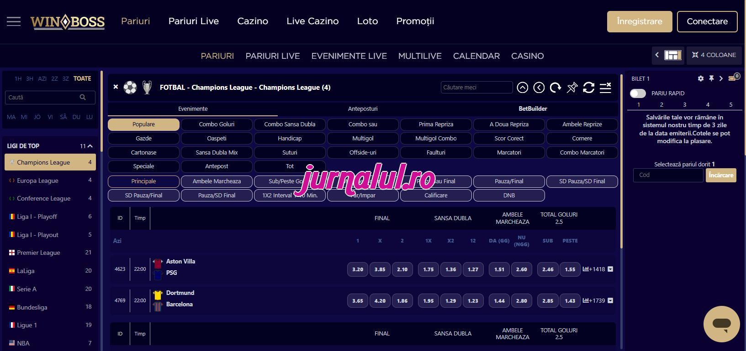
Task: Open bet slip settings gear
Action: 701,78
